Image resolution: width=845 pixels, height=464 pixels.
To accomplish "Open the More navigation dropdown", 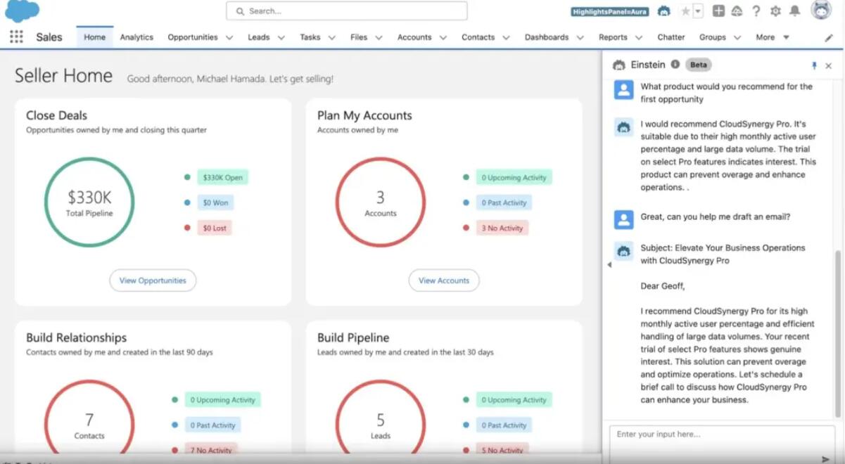I will coord(773,38).
